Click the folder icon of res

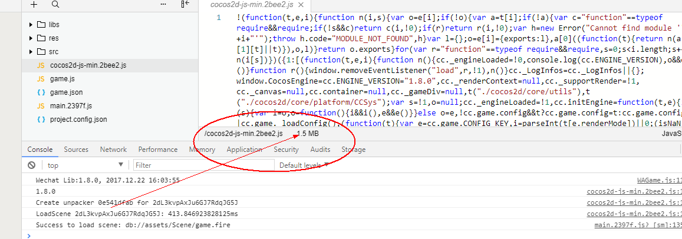[41, 38]
